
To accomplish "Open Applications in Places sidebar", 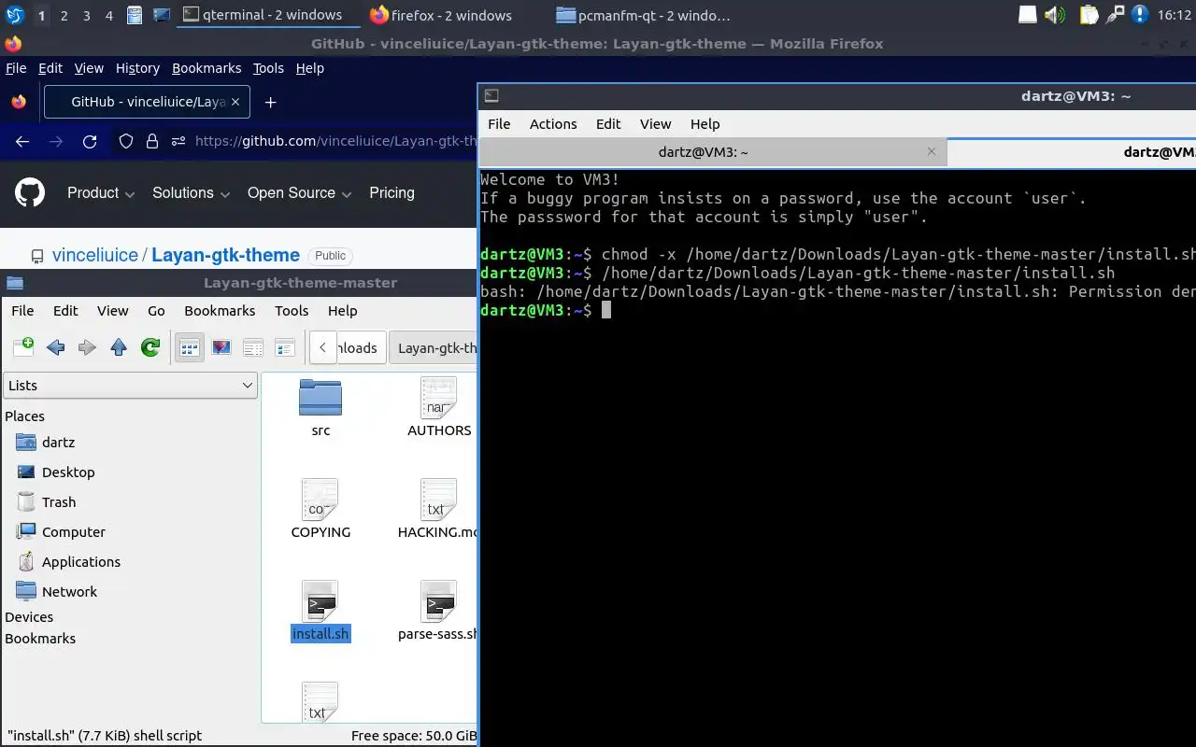I will click(81, 561).
